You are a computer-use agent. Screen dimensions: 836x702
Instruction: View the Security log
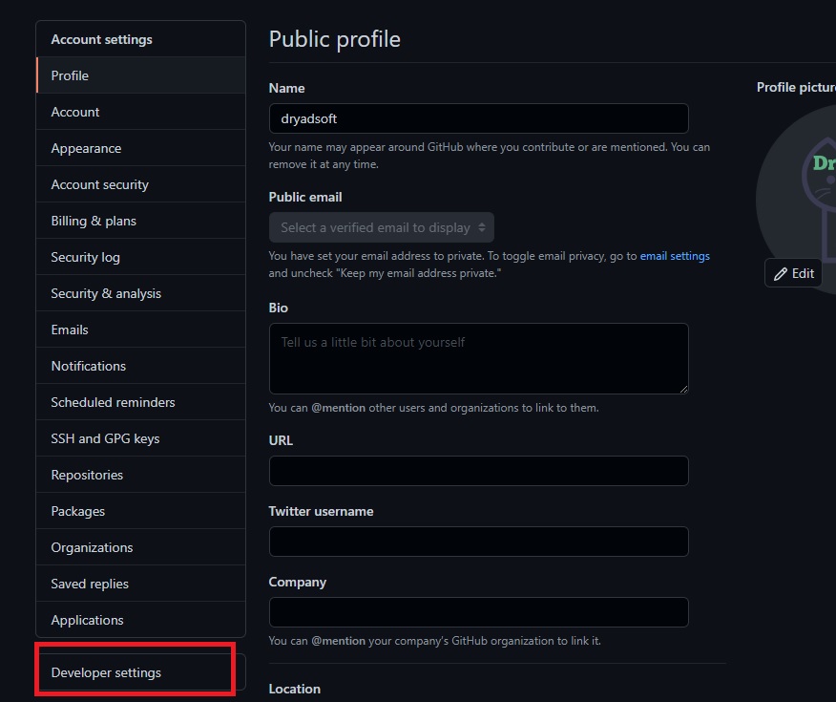pos(140,257)
